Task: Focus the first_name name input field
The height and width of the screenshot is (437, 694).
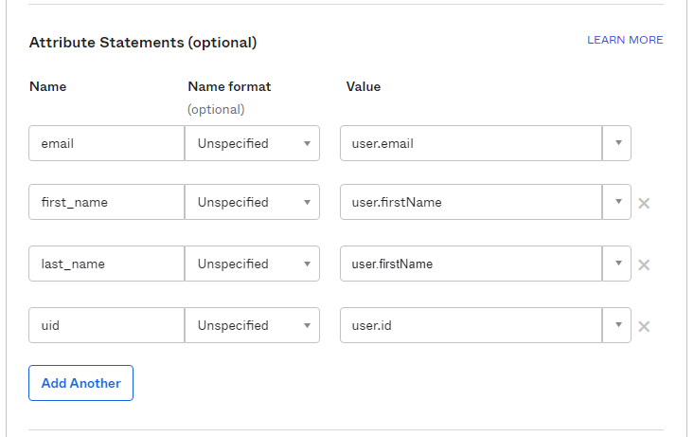Action: tap(107, 202)
